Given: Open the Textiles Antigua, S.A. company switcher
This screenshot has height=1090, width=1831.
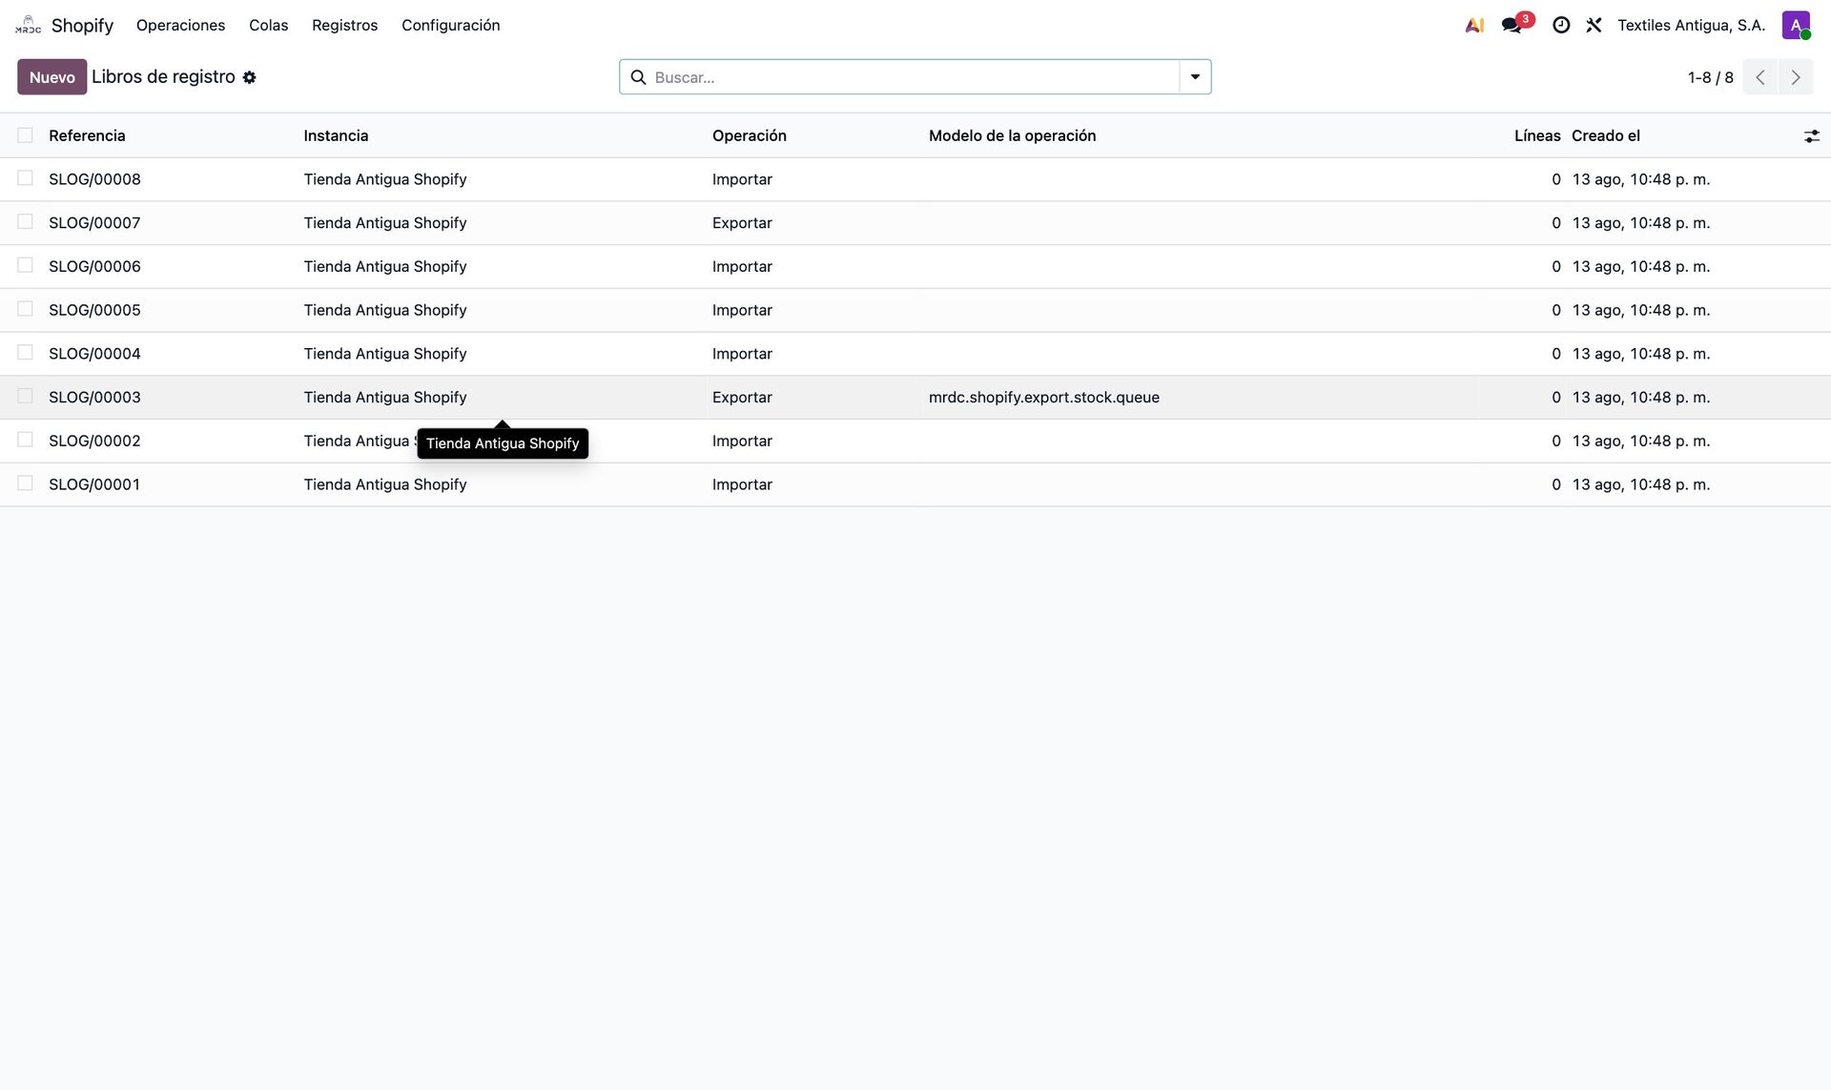Looking at the screenshot, I should point(1691,25).
